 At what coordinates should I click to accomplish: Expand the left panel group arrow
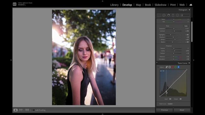tap(11, 60)
